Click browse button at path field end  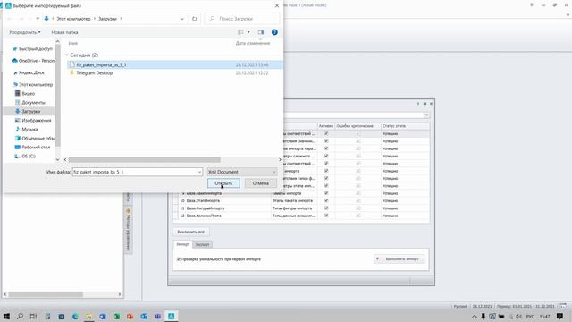pos(426,115)
